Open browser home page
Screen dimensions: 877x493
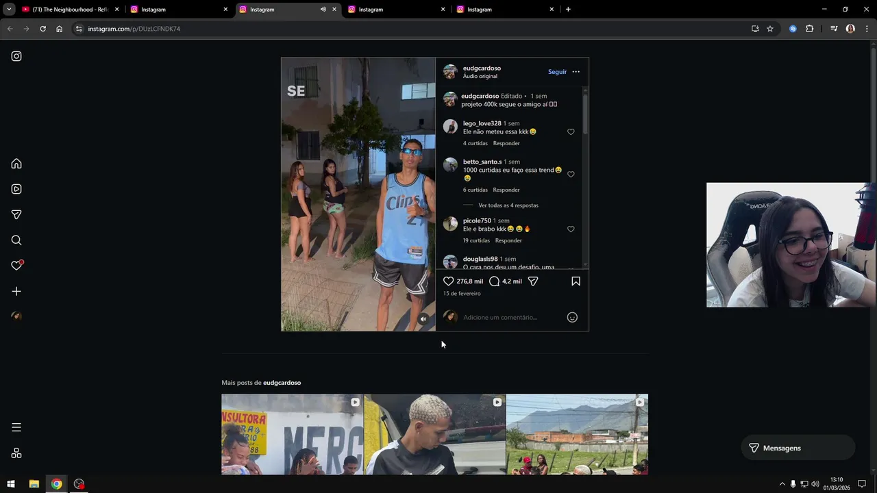[x=59, y=29]
